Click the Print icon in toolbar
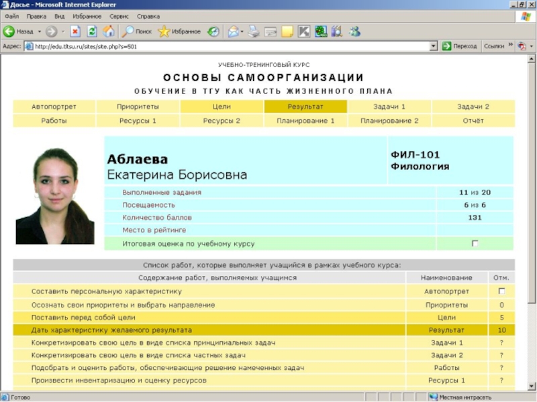The width and height of the screenshot is (537, 402). click(x=254, y=31)
